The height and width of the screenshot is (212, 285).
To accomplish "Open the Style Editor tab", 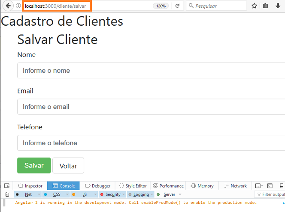I will [133, 186].
